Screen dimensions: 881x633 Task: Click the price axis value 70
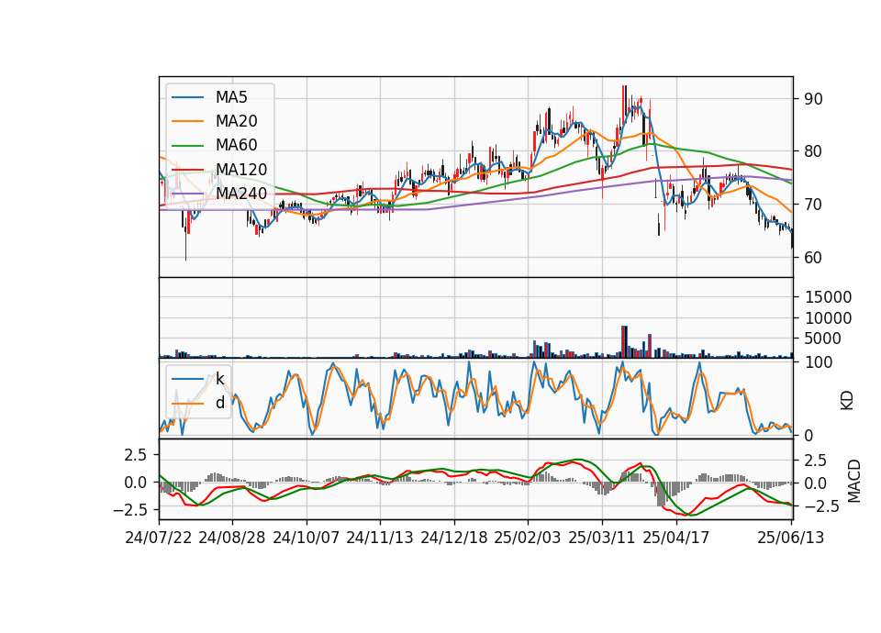(814, 205)
